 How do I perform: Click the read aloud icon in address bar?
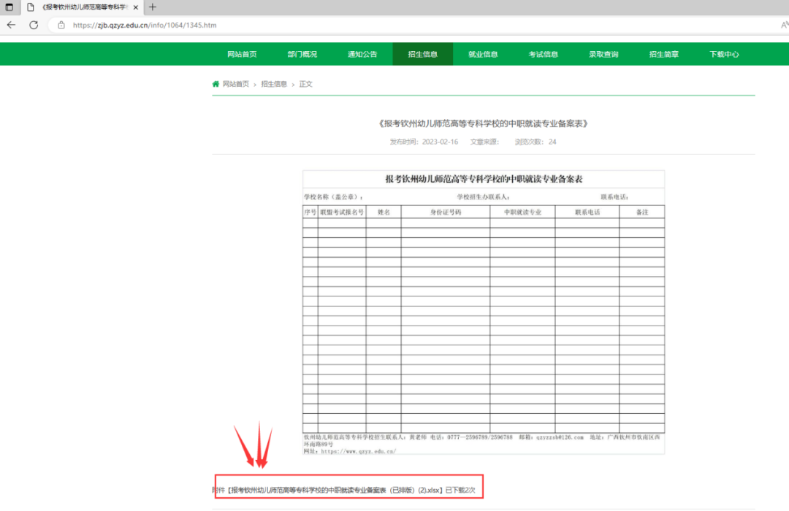point(784,25)
